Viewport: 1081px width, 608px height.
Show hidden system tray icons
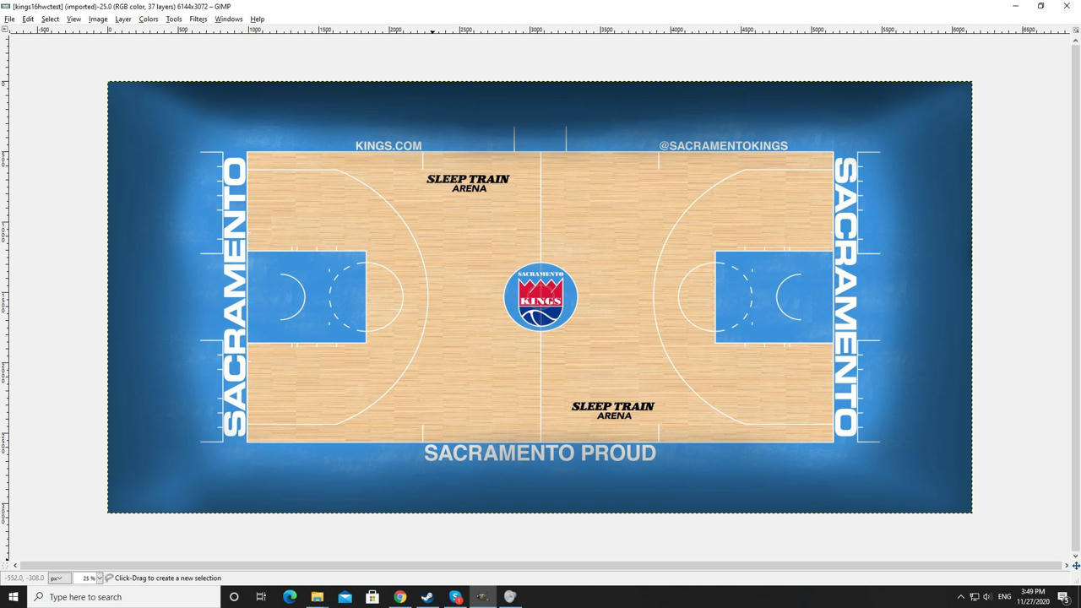(x=960, y=597)
